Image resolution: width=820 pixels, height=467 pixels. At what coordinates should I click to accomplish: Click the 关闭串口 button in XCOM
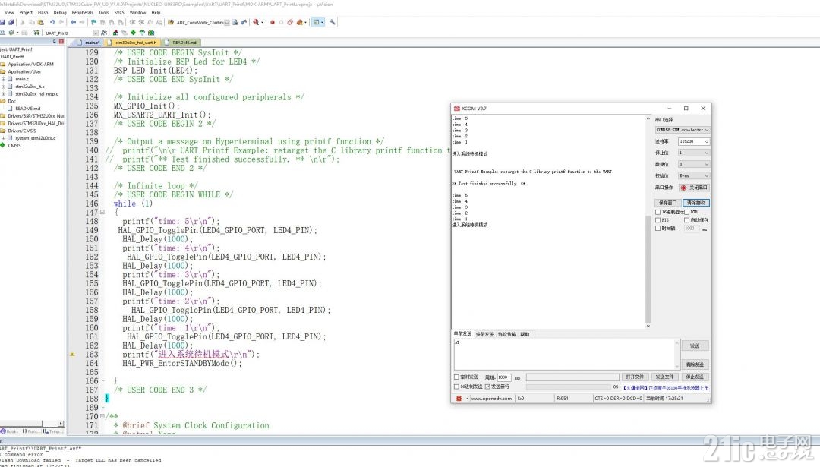point(695,188)
